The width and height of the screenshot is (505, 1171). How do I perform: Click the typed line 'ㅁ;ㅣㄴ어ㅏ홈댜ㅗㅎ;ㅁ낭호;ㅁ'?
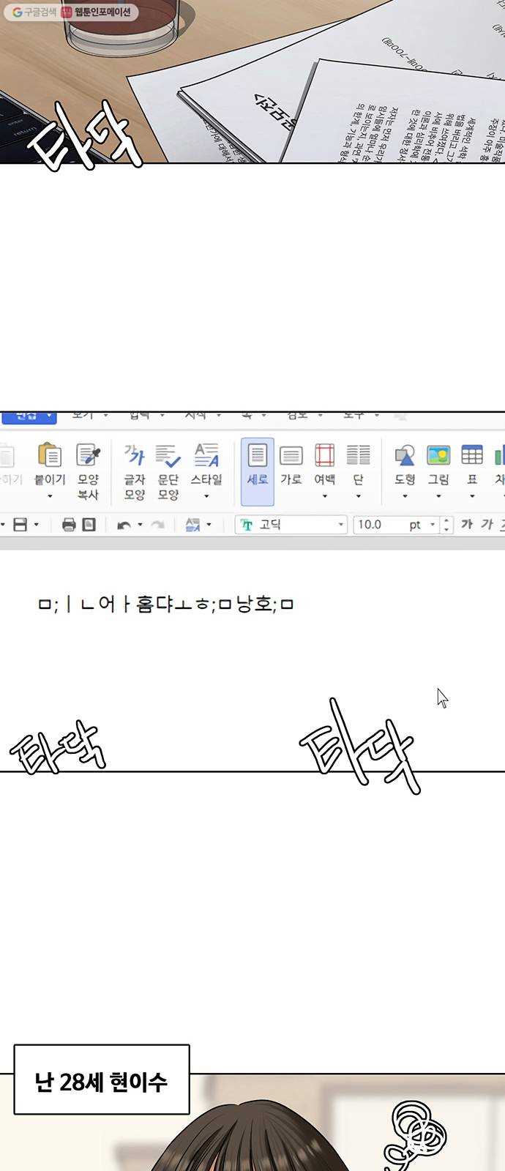[166, 605]
